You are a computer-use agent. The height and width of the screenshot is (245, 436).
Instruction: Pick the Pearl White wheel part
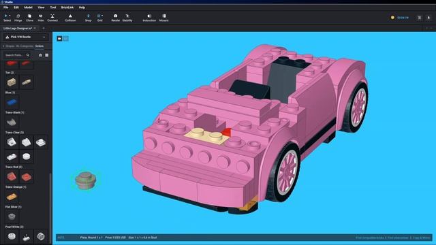click(x=41, y=236)
